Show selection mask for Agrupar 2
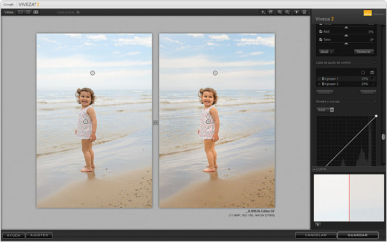The height and width of the screenshot is (242, 387). [372, 84]
